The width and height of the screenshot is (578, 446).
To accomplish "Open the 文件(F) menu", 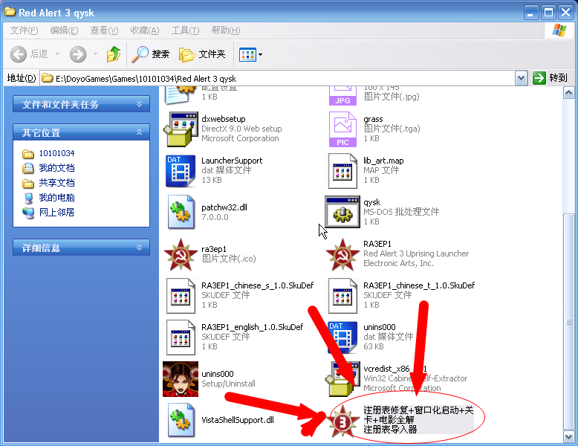I will pyautogui.click(x=24, y=30).
